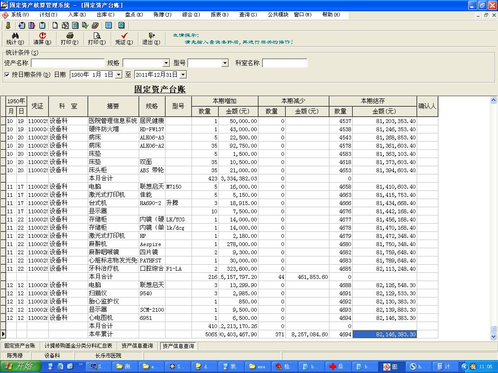This screenshot has height=373, width=498.
Task: Click the red checkmark 凭证 button
Action: click(x=124, y=38)
